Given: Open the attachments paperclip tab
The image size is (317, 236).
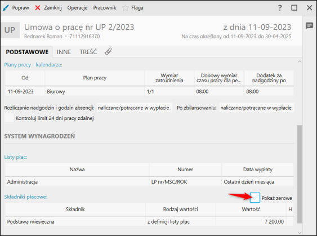Looking at the screenshot, I should (109, 52).
